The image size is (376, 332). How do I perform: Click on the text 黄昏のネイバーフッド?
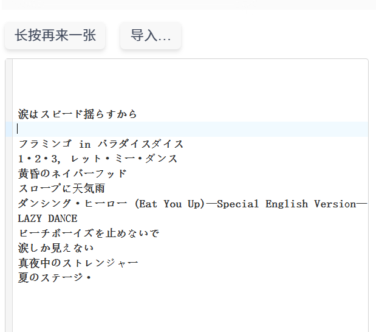click(x=72, y=174)
